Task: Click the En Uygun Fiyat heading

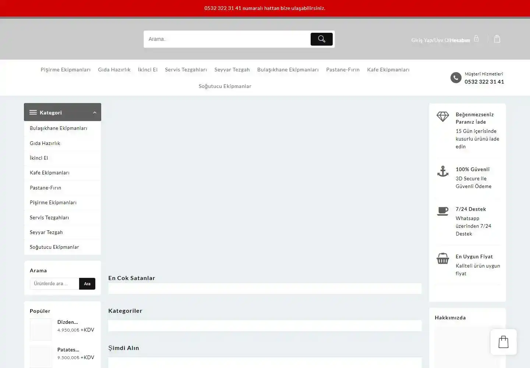Action: pos(474,256)
